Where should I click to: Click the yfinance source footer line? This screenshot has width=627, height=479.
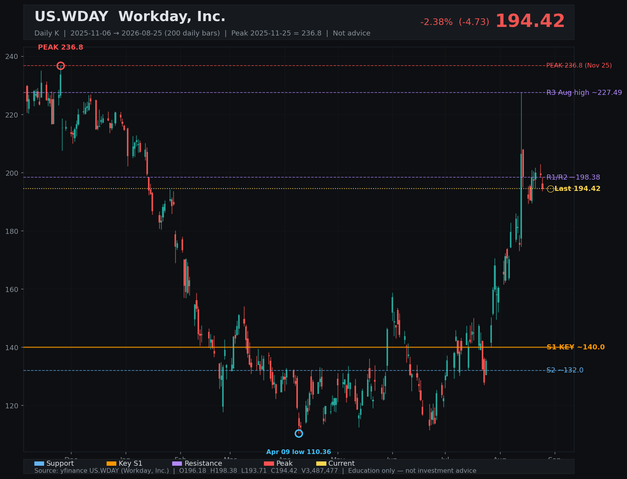(x=255, y=471)
